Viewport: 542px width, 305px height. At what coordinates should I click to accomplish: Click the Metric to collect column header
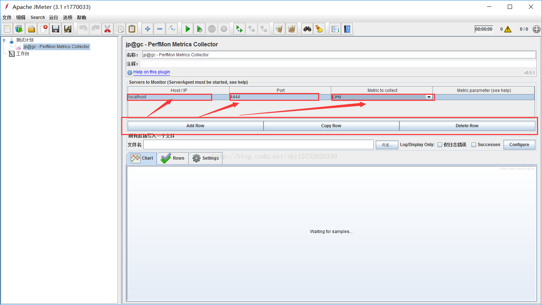coord(382,90)
